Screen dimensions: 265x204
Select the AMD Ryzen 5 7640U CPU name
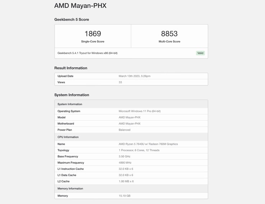[x=148, y=144]
